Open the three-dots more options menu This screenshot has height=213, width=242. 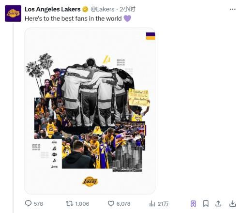pos(233,9)
